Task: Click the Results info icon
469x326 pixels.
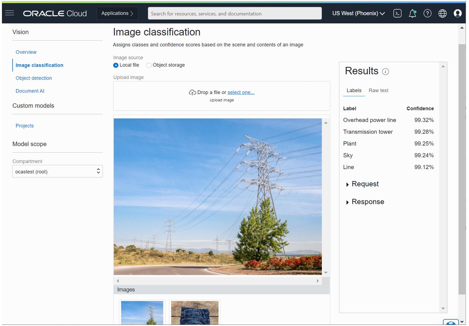Action: tap(385, 72)
